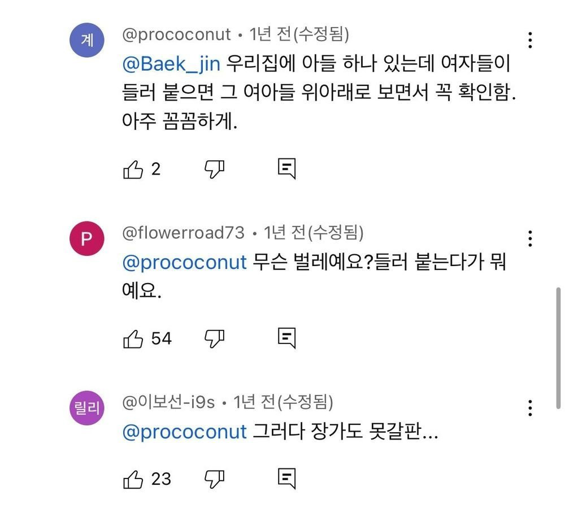Screen dimensions: 565x509
Task: Reply to the @prococonut comment
Action: (x=287, y=169)
